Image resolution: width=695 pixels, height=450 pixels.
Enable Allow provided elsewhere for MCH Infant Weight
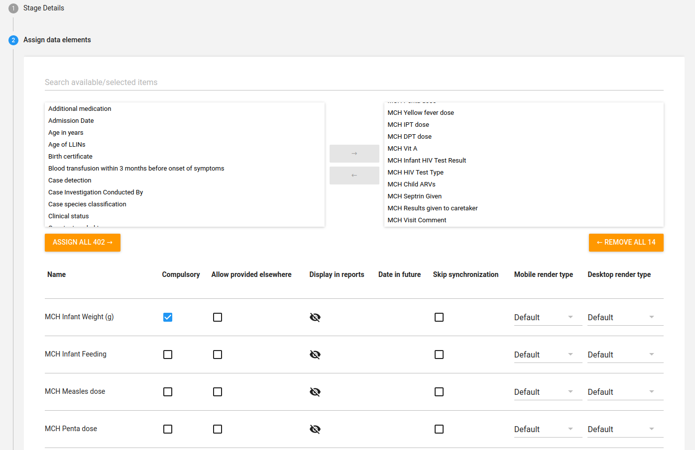[x=218, y=317]
